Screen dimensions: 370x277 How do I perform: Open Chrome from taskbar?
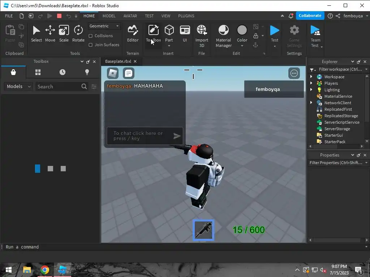(44, 270)
